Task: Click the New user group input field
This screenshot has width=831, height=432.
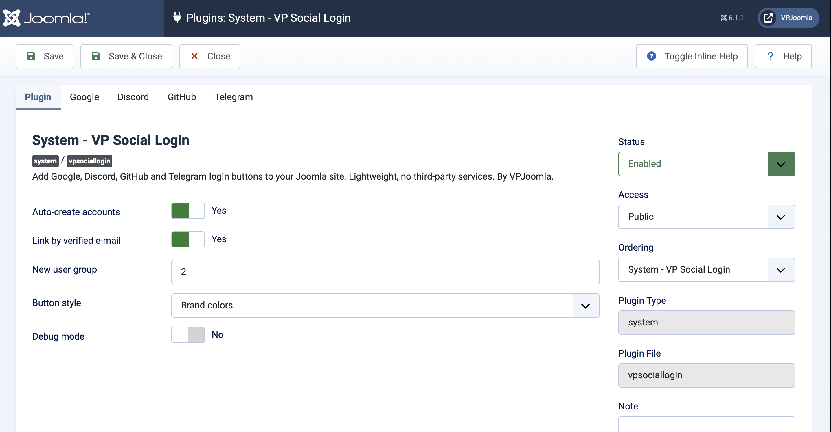Action: pyautogui.click(x=385, y=272)
